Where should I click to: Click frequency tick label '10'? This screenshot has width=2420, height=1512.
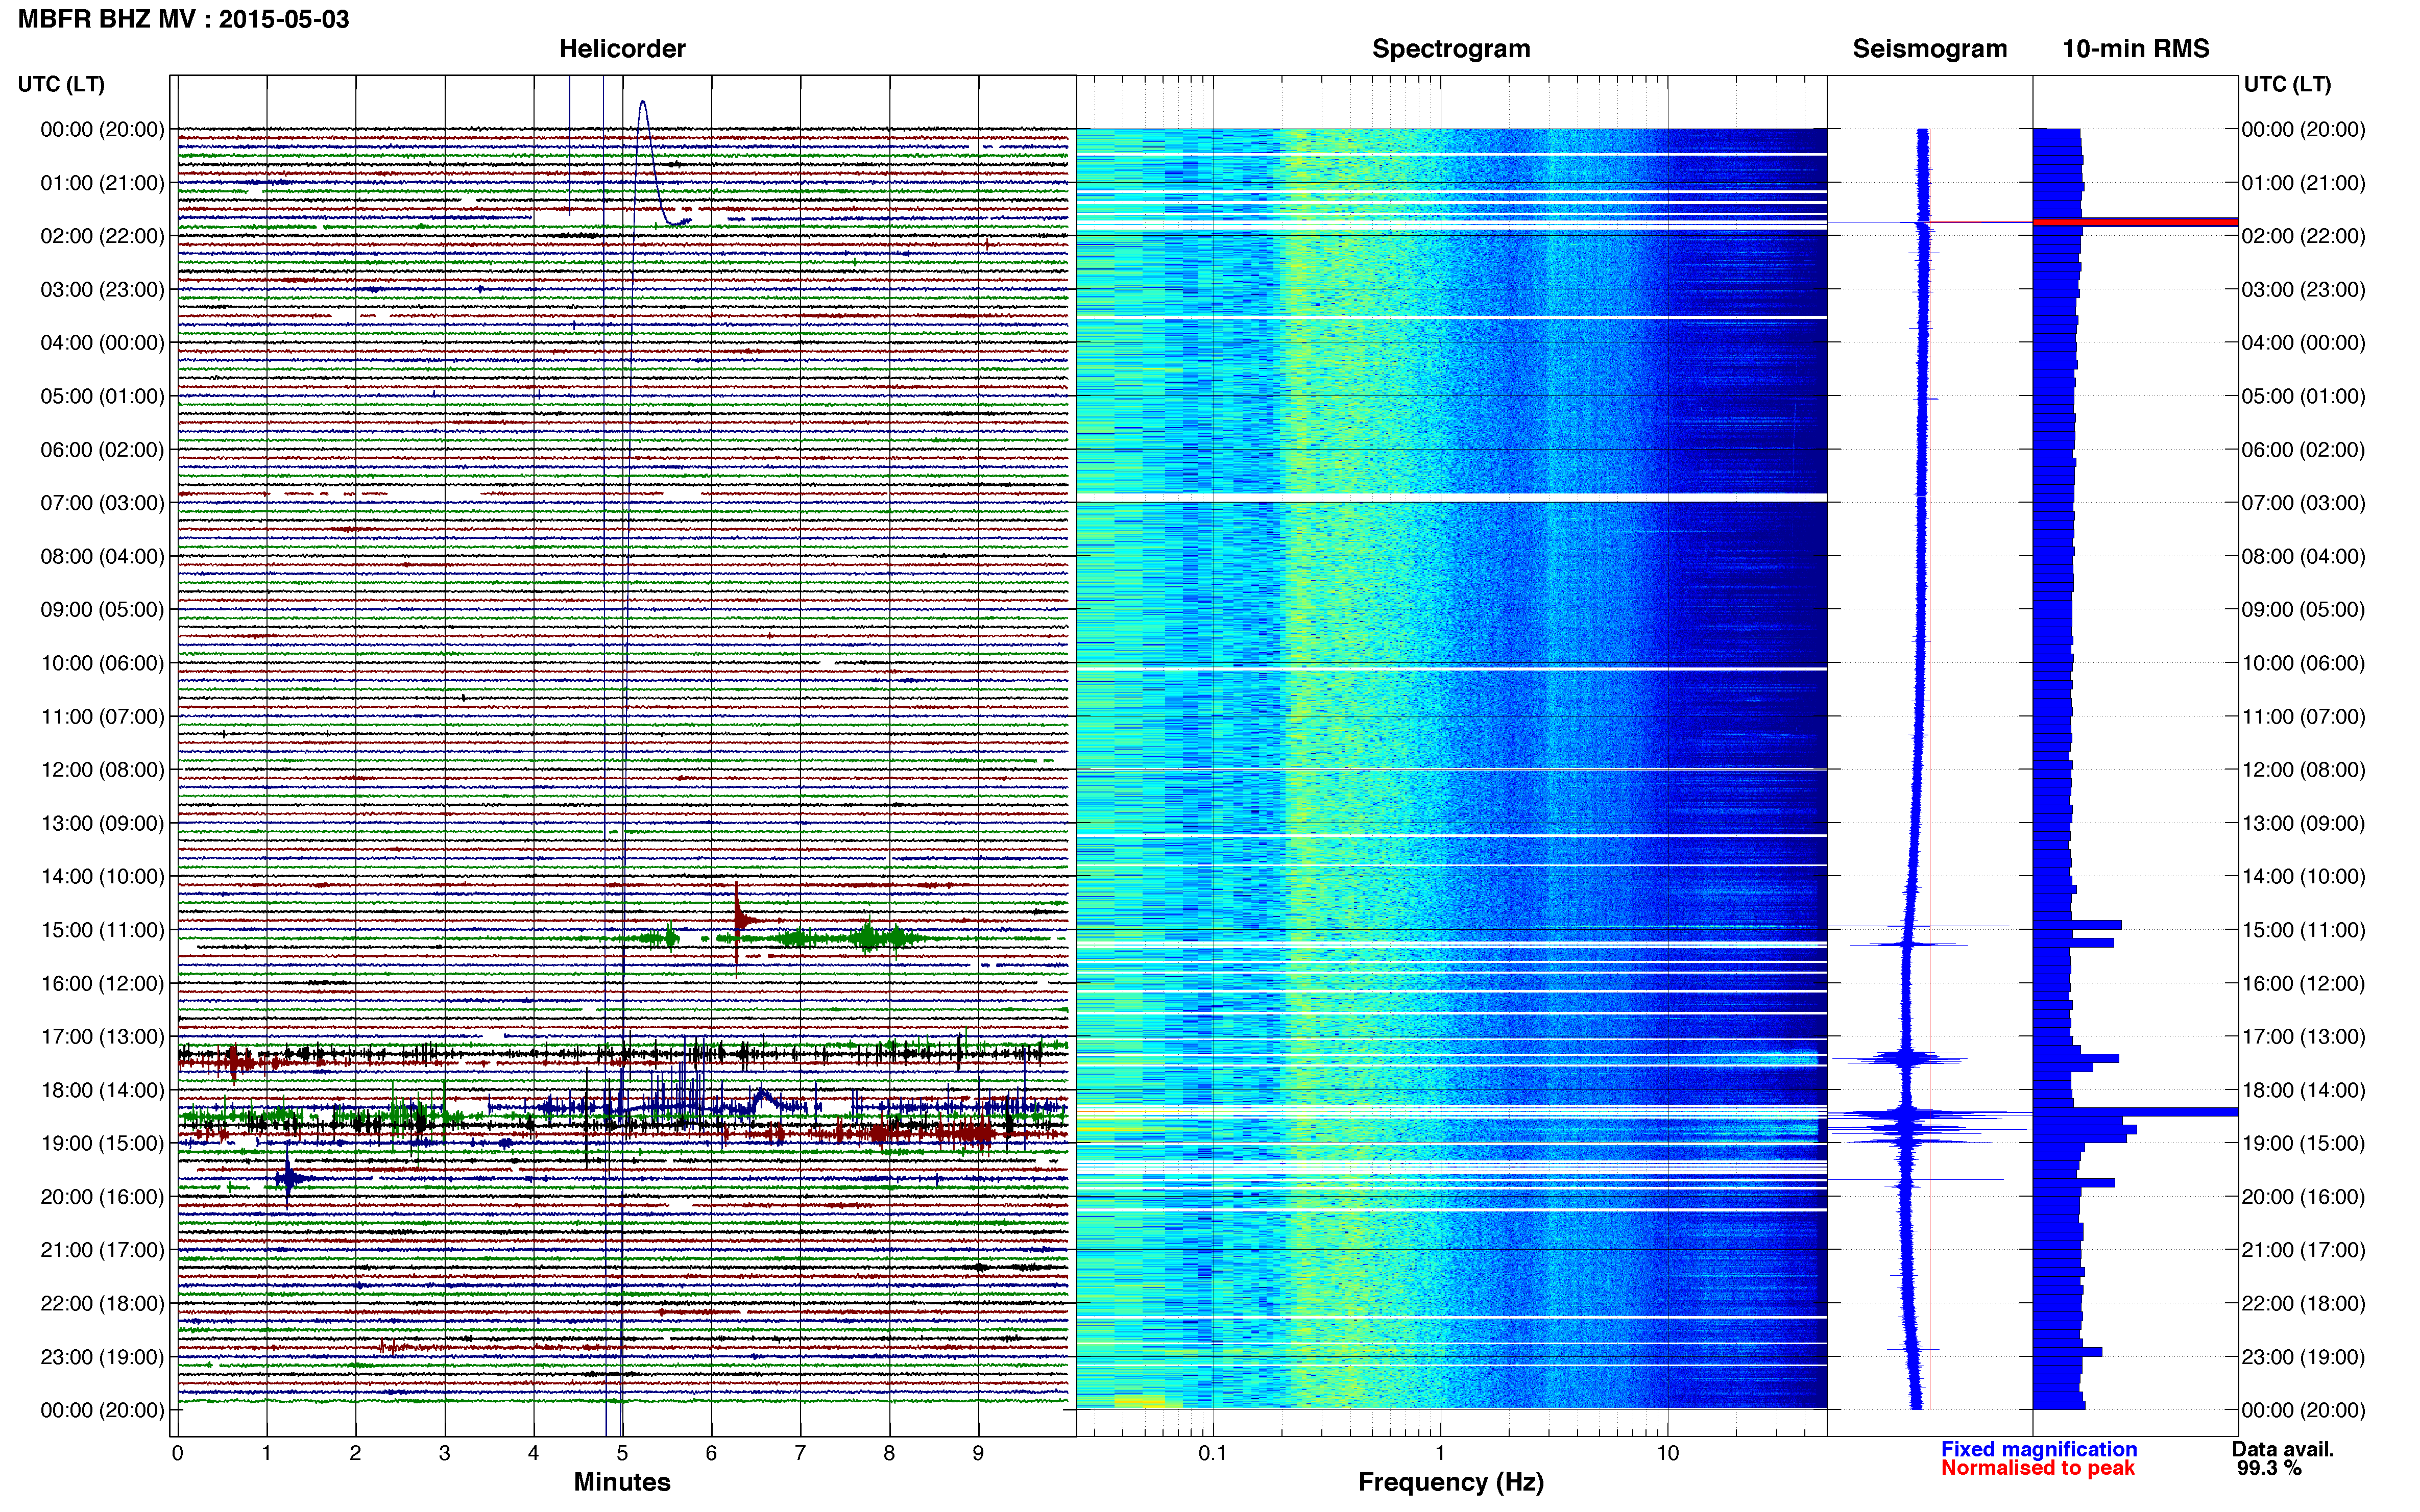(x=1667, y=1453)
